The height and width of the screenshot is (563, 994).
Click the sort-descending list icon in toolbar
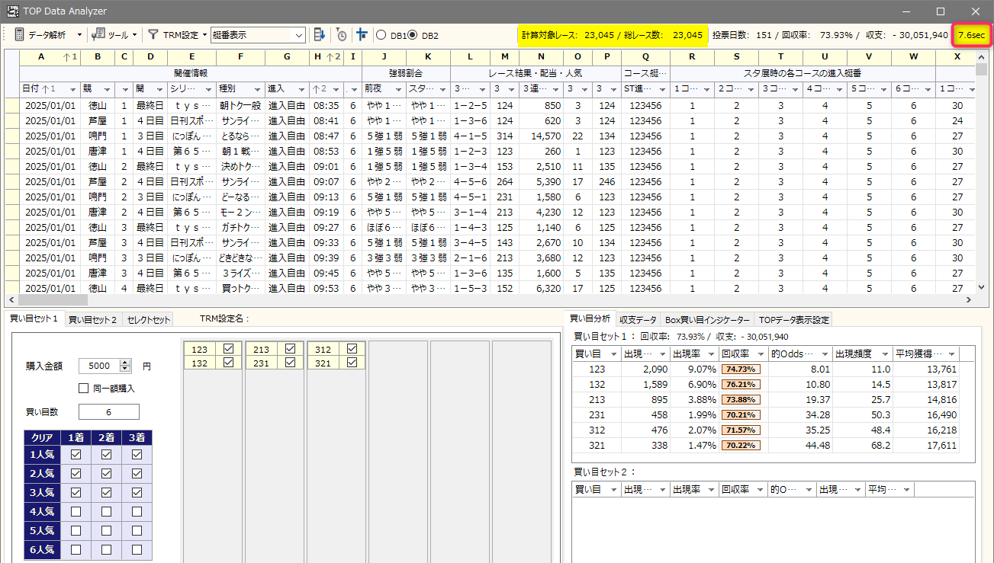(x=319, y=35)
